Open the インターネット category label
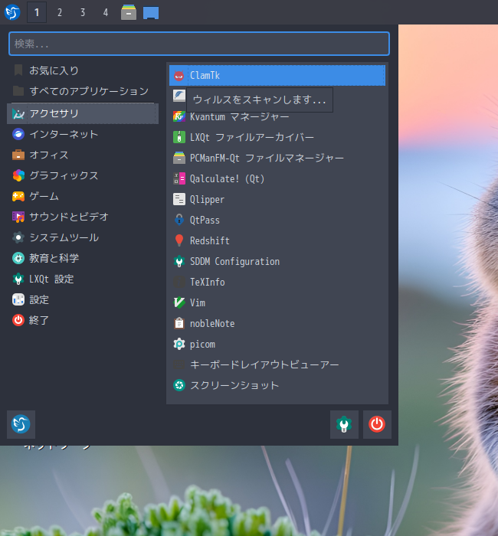The height and width of the screenshot is (536, 498). click(x=64, y=134)
